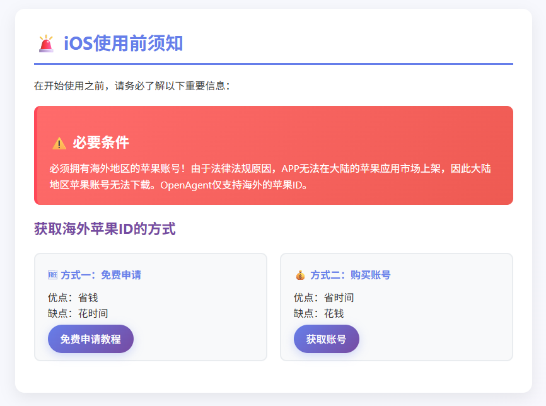
Task: Select the 必要条件 heading
Action: (101, 142)
